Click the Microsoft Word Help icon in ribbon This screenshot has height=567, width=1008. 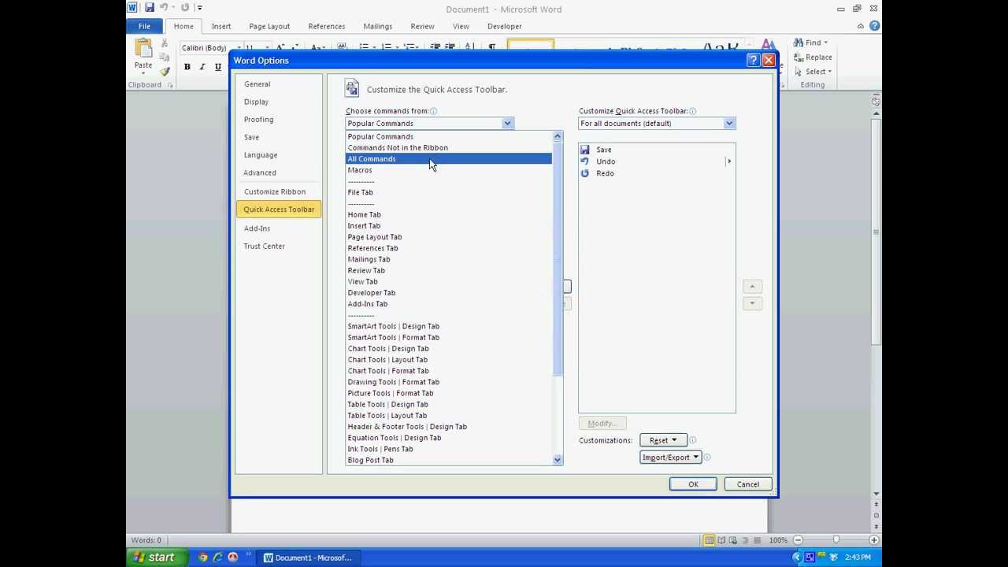tap(874, 26)
